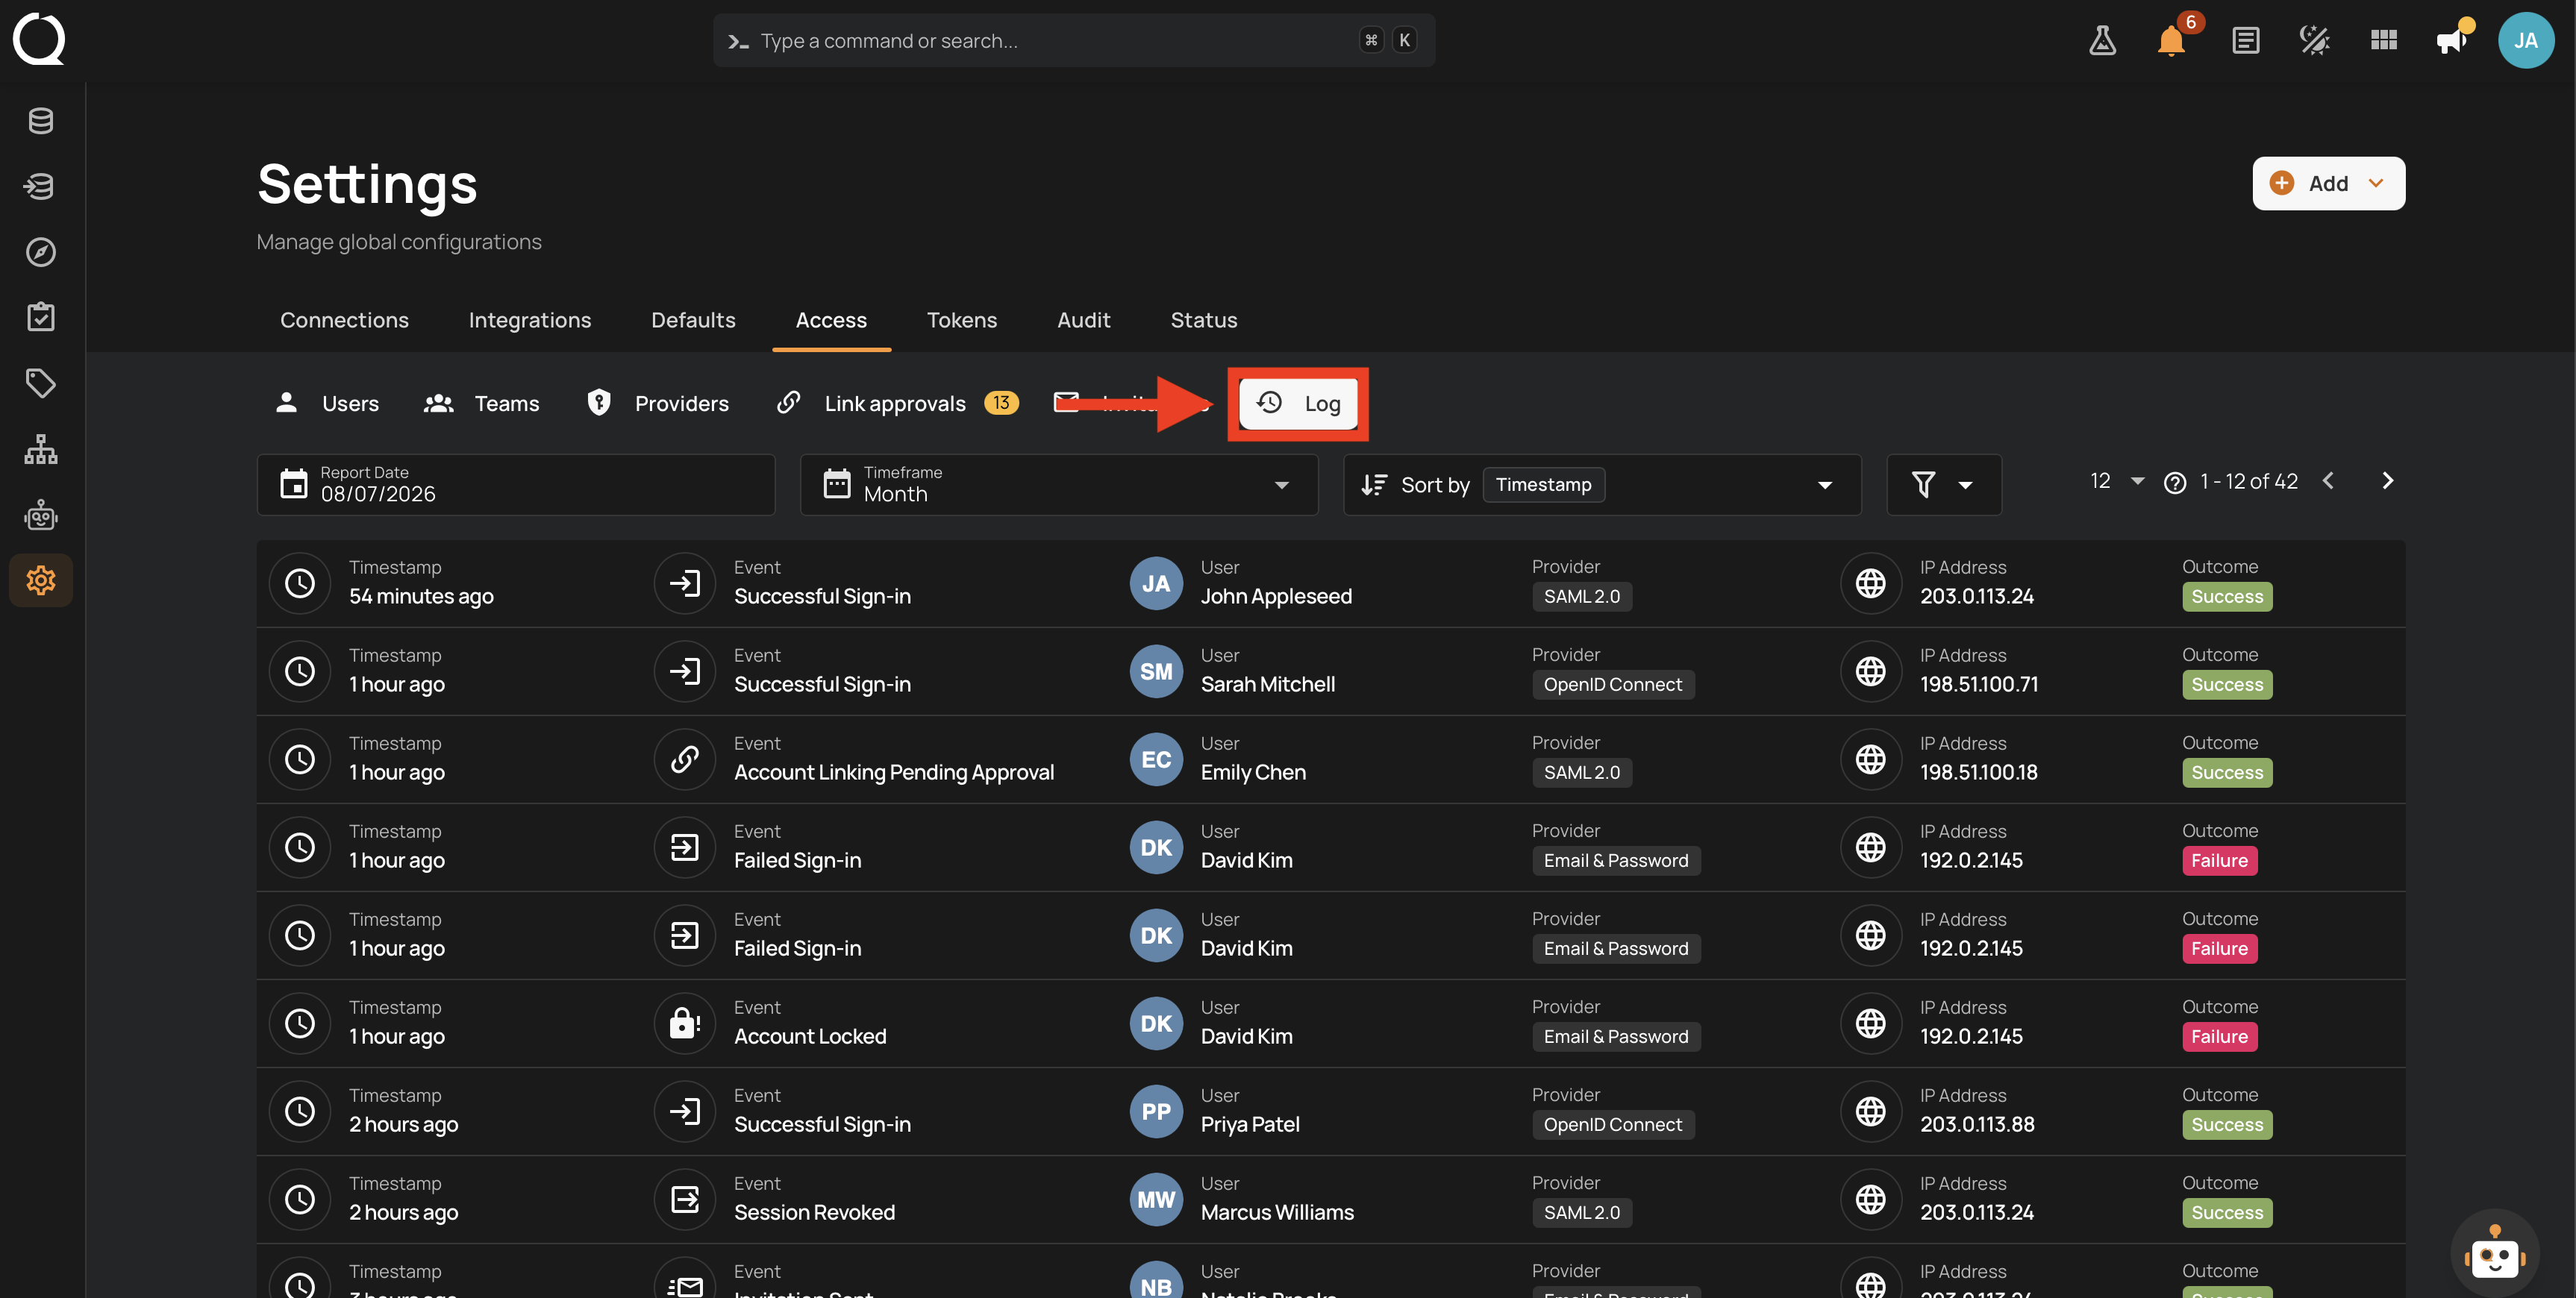Click the SM avatar for Sarah Mitchell
2576x1298 pixels.
coord(1156,671)
